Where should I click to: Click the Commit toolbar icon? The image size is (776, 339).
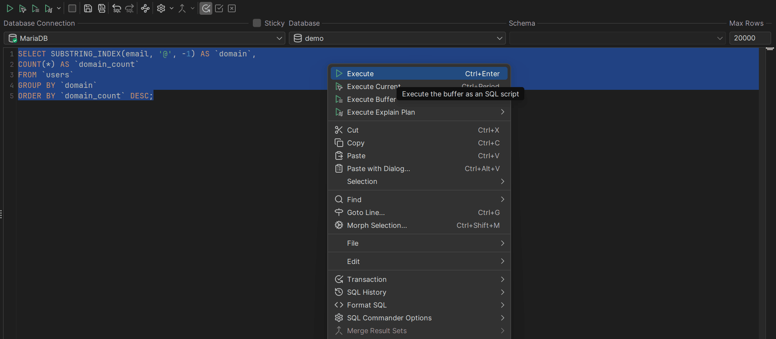(x=219, y=8)
